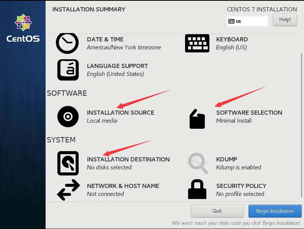Open Language Support icon
The image size is (304, 229).
(x=68, y=70)
